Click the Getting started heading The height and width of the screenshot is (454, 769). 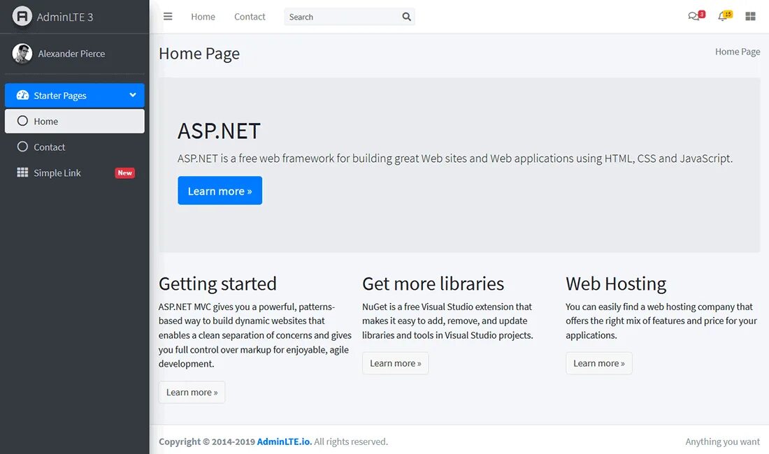tap(217, 284)
